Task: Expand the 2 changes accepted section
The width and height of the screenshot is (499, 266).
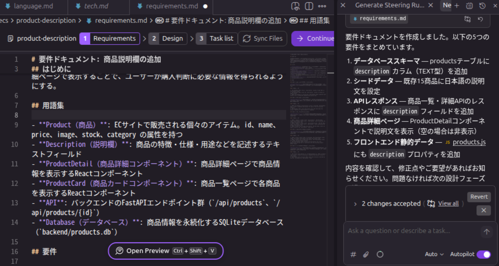Action: pos(355,203)
